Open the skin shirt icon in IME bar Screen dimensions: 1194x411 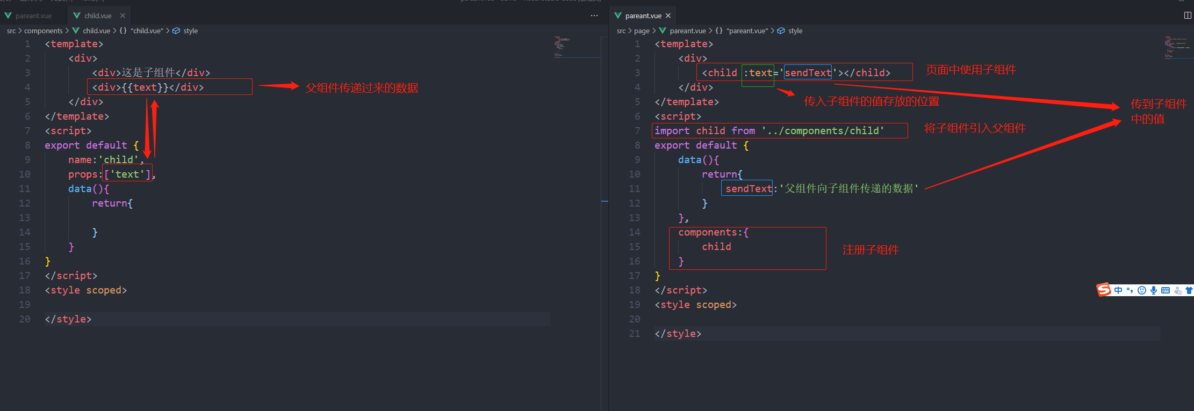(x=1189, y=290)
